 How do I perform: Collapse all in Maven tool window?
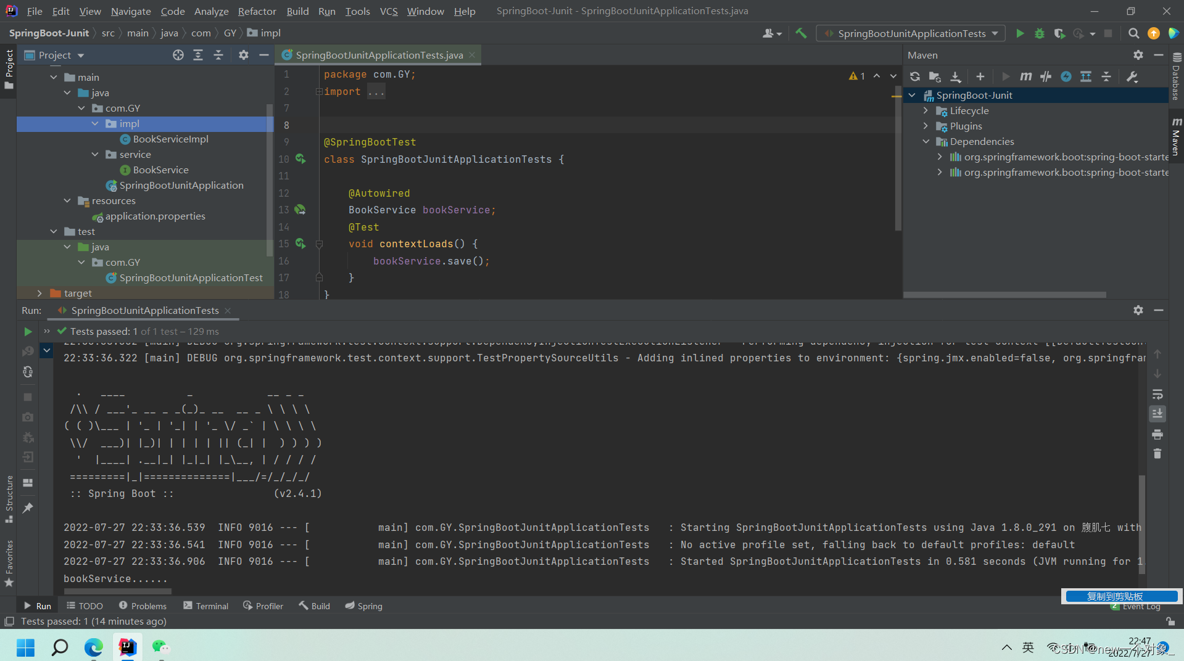pos(1106,76)
